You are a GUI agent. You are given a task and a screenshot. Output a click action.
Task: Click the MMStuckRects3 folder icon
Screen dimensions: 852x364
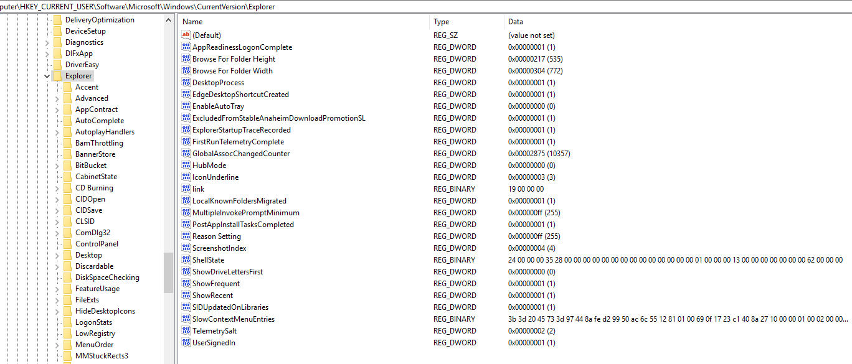point(67,356)
